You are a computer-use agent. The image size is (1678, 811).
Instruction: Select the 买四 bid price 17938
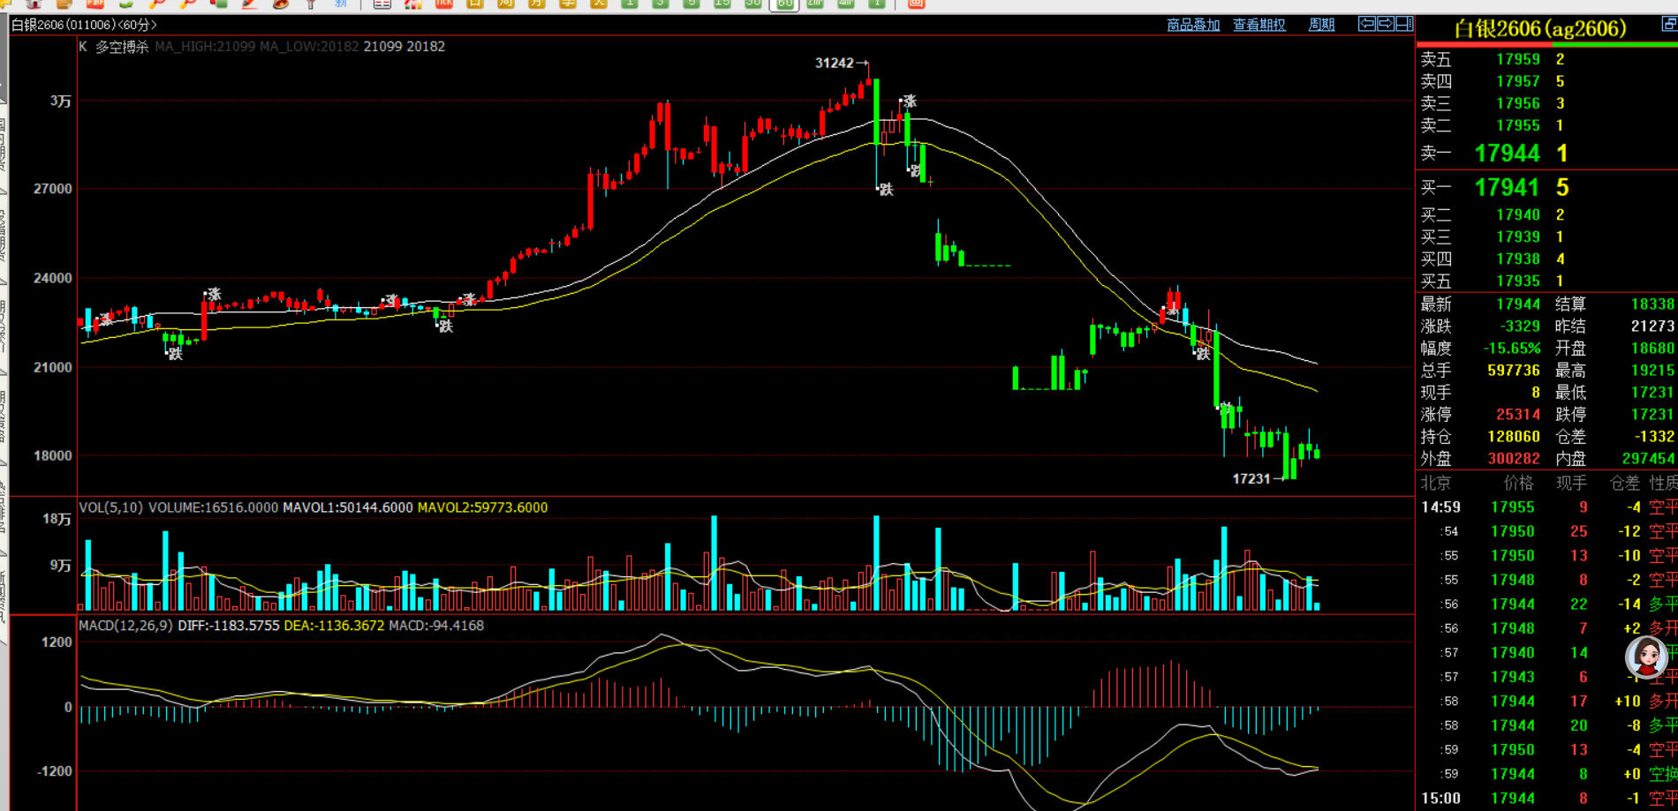pyautogui.click(x=1518, y=259)
